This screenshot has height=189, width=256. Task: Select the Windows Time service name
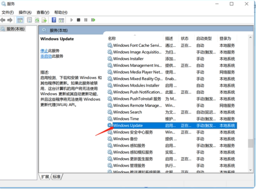(x=126, y=119)
